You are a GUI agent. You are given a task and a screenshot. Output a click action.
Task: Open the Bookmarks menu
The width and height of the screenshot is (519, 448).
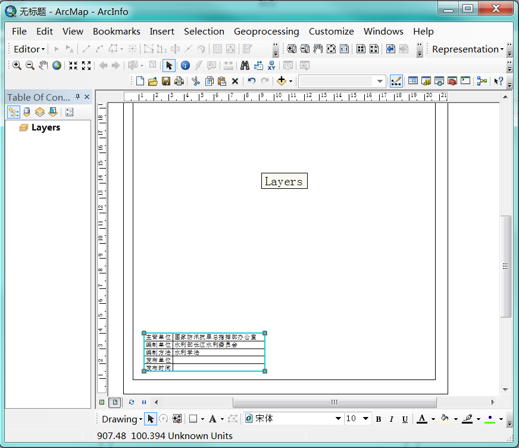click(x=117, y=32)
